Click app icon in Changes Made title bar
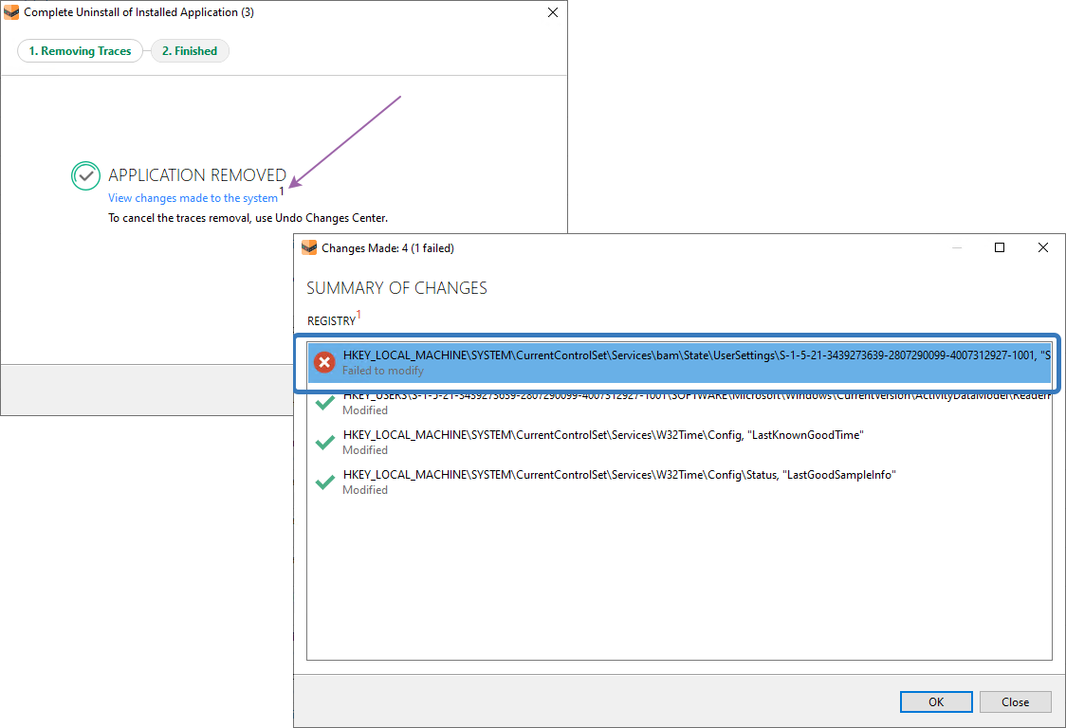Image resolution: width=1066 pixels, height=728 pixels. [x=308, y=248]
